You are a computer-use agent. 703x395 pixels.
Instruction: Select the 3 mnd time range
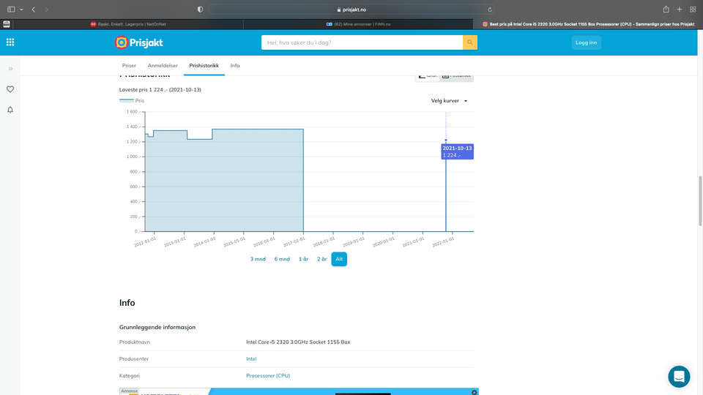(x=258, y=259)
